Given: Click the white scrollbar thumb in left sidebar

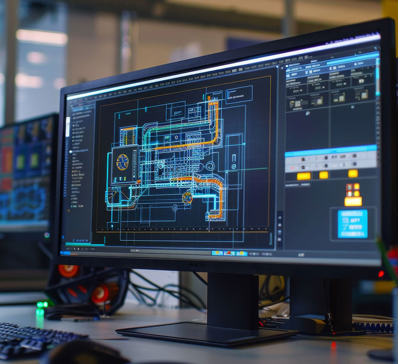Looking at the screenshot, I should coord(68,127).
